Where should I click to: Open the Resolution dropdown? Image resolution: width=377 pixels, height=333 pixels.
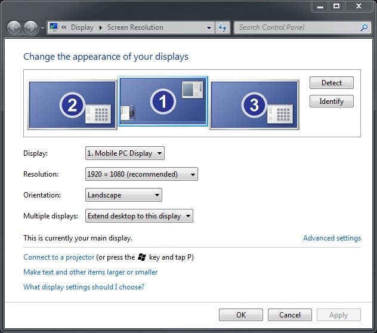(x=141, y=174)
